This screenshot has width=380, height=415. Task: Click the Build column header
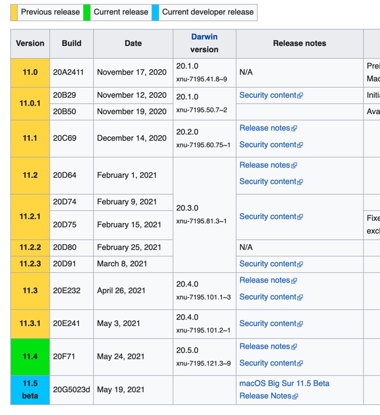click(71, 44)
